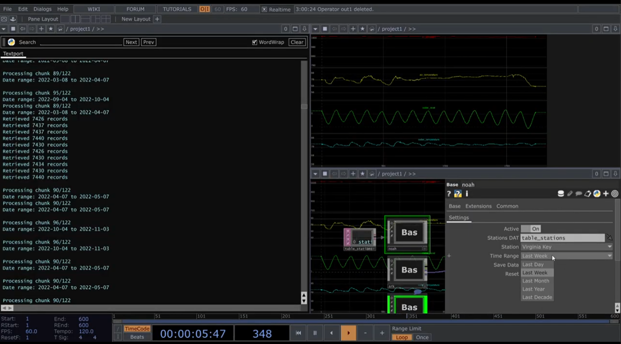Open operator info 'i' icon
The image size is (621, 344).
pos(467,194)
